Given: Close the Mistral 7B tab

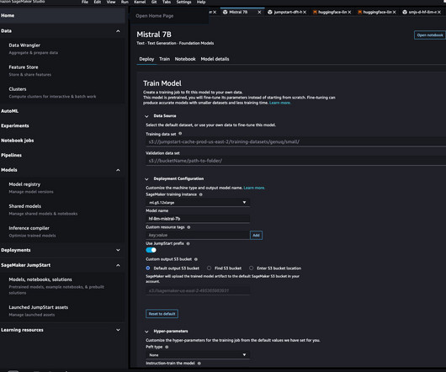Looking at the screenshot, I should pos(259,12).
